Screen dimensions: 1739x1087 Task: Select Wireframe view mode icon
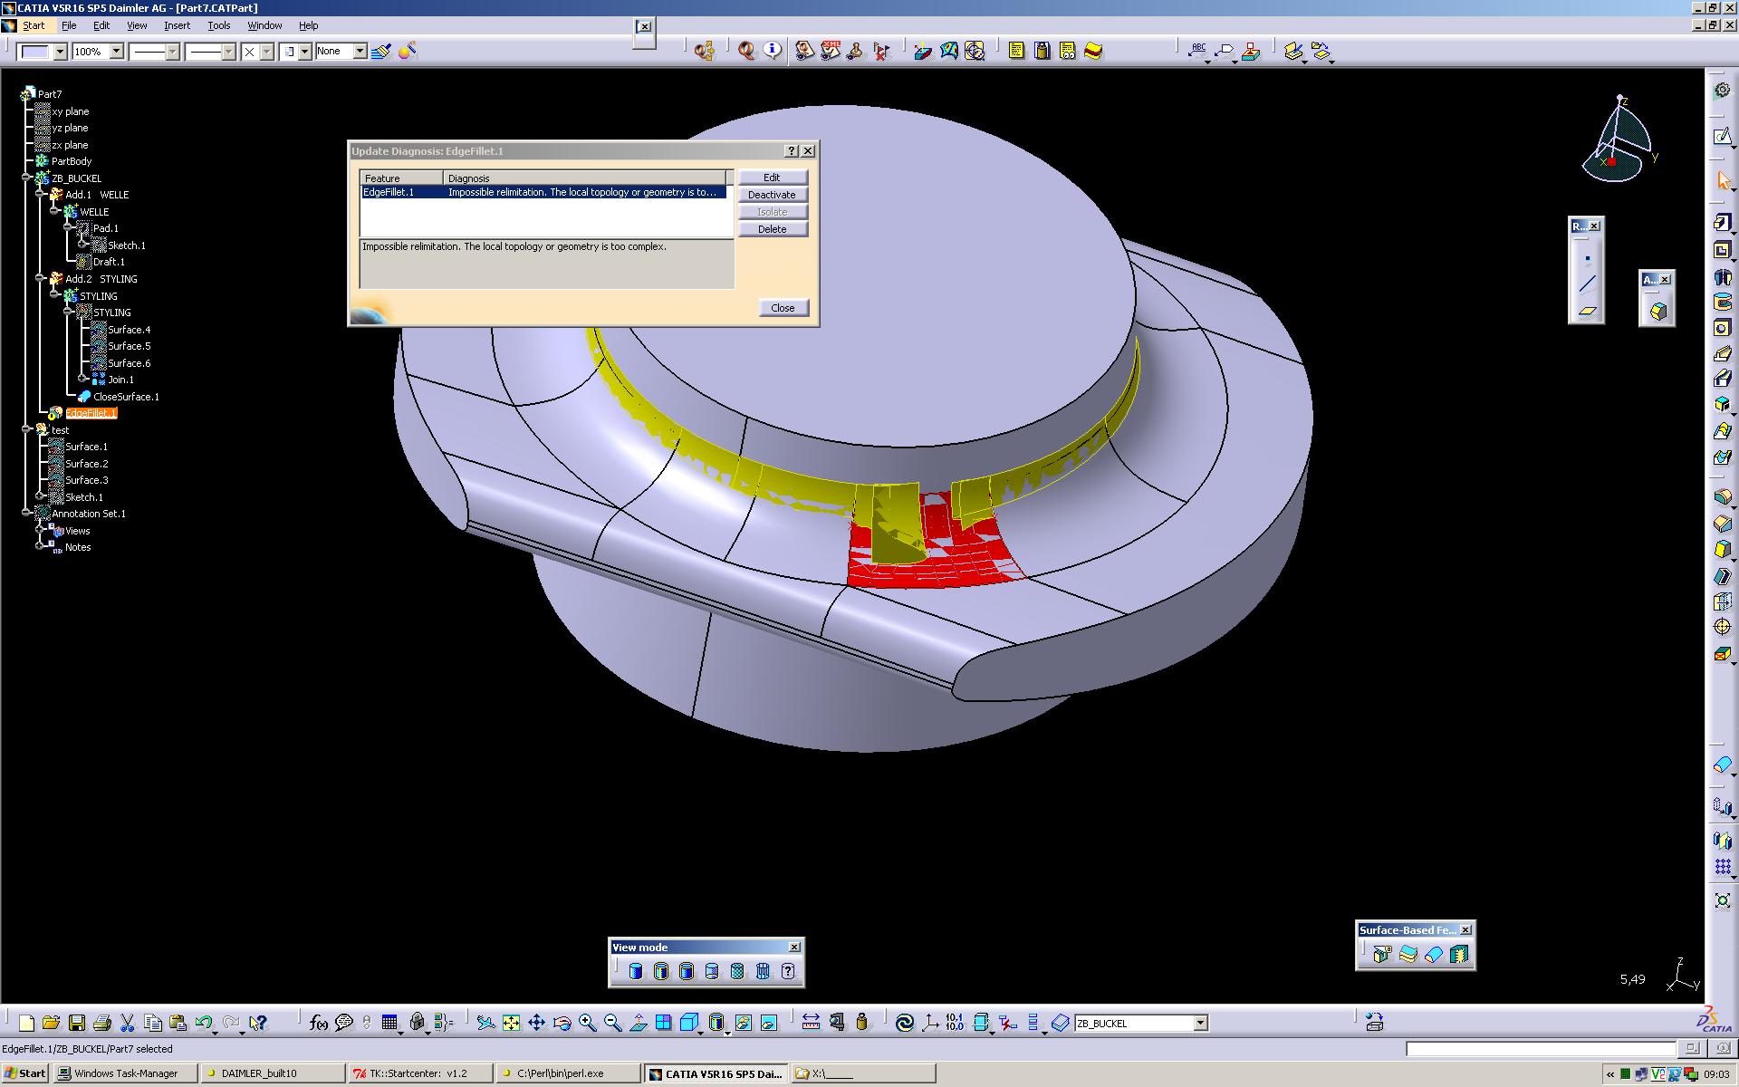(762, 971)
